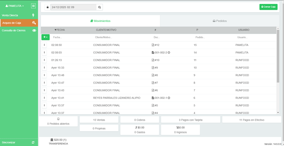
Task: Click document icon next to #10
Action: 153,60
